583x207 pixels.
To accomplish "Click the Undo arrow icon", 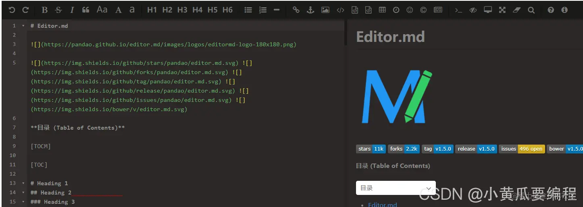I will pyautogui.click(x=12, y=10).
